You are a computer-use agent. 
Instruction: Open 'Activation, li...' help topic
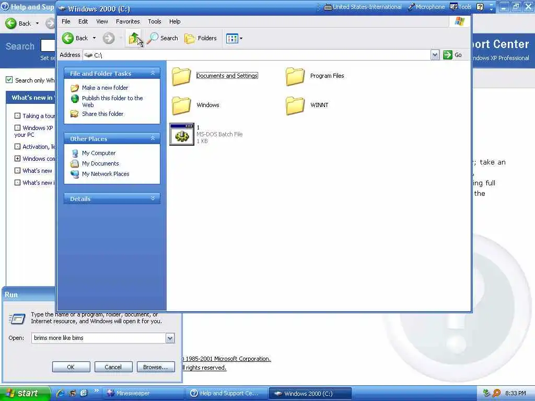[x=39, y=147]
